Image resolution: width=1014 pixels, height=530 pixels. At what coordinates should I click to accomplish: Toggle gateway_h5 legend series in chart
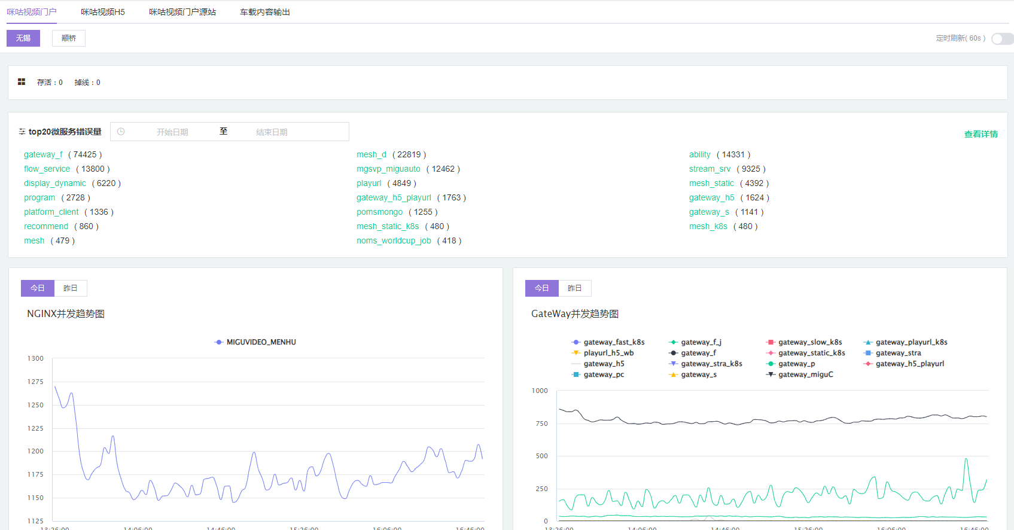598,364
